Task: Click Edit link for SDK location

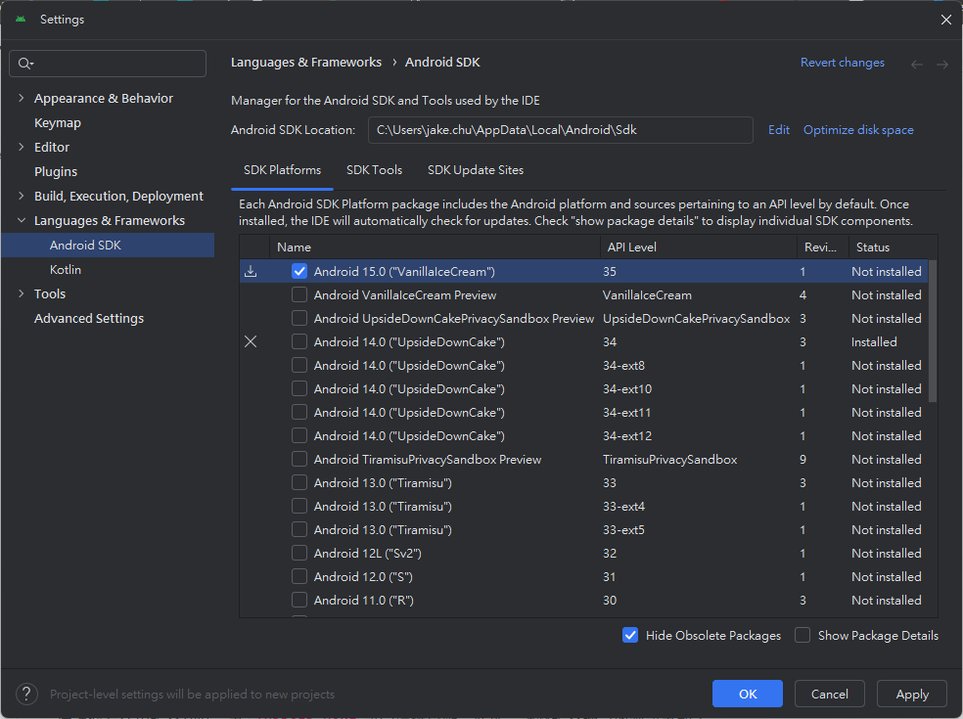Action: pyautogui.click(x=779, y=130)
